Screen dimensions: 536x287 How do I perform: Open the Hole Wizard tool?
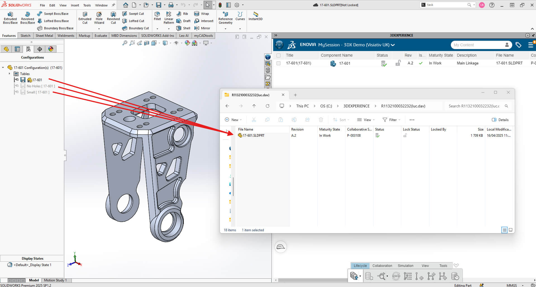point(99,18)
